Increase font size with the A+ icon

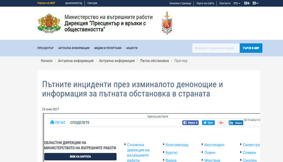click(247, 3)
